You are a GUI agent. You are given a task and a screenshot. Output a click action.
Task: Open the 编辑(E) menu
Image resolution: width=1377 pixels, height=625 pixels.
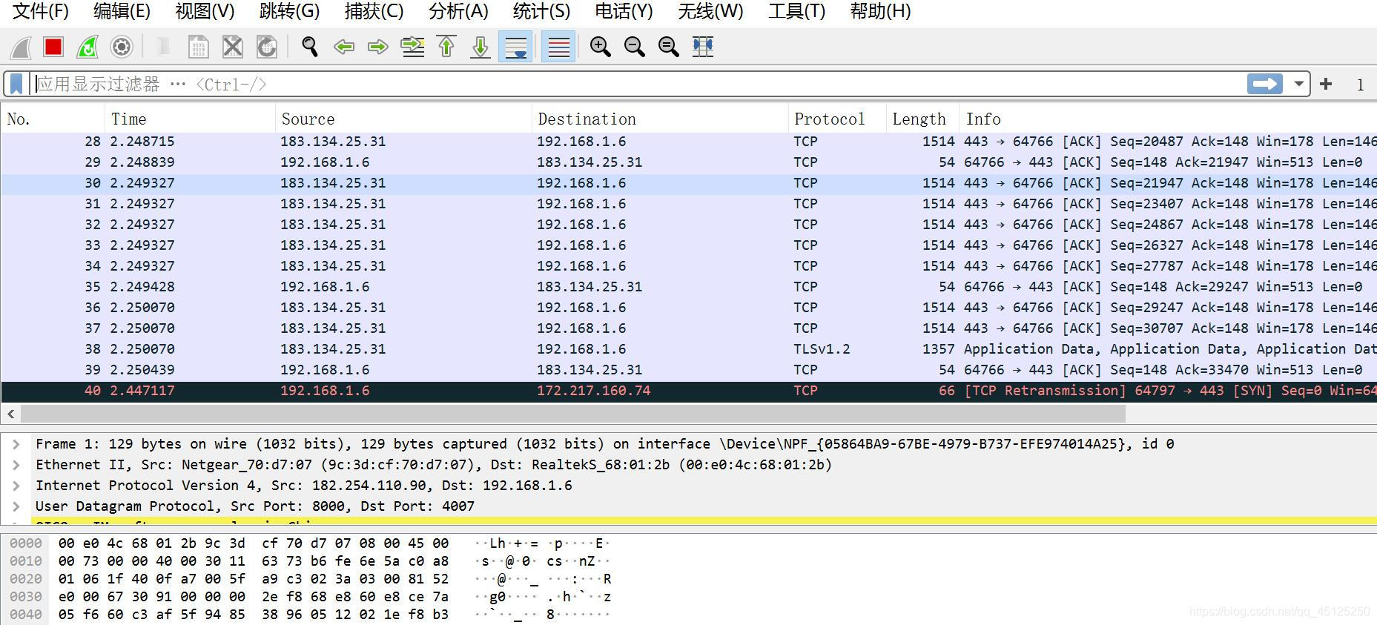(122, 11)
